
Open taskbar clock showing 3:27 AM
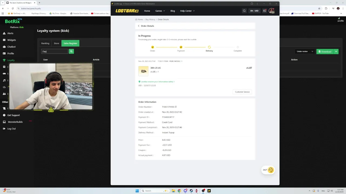coord(339,191)
